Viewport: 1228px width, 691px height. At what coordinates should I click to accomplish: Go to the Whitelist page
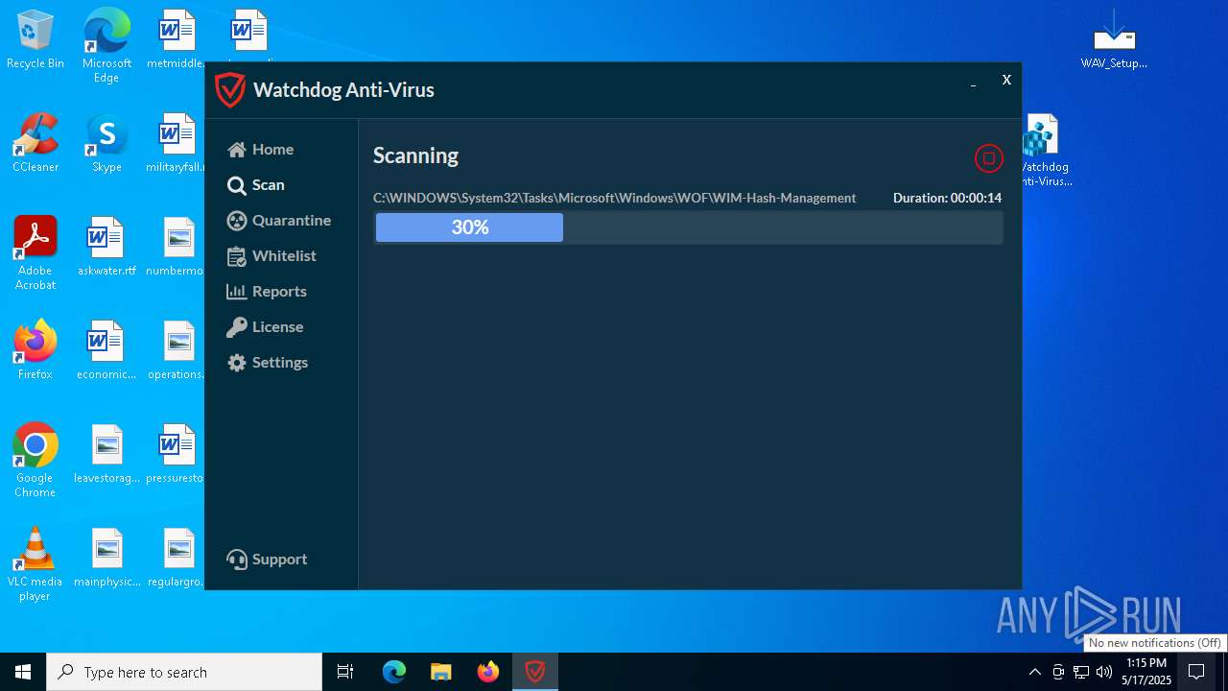pos(271,256)
